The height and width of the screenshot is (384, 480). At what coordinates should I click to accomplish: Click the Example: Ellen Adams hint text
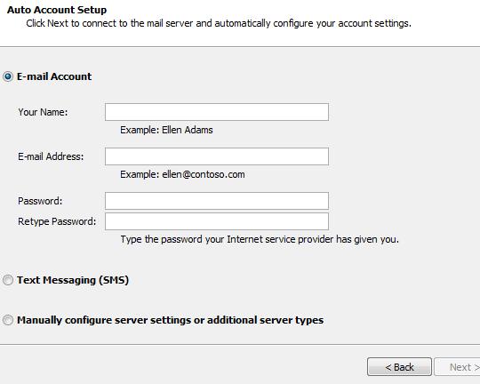pos(166,130)
